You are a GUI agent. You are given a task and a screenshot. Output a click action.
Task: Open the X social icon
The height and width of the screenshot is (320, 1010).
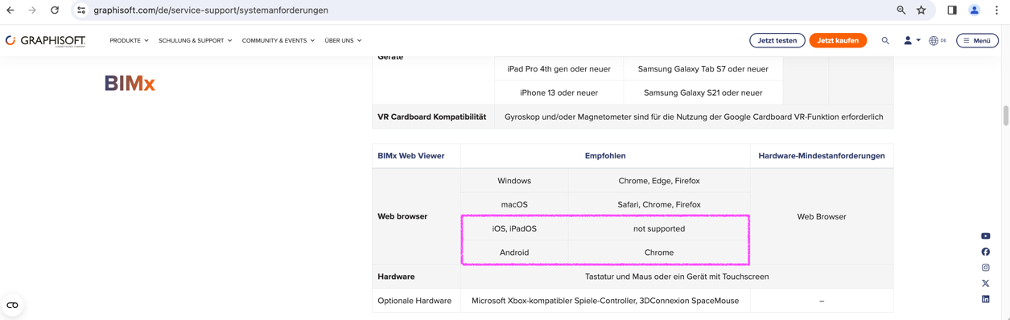coord(985,283)
